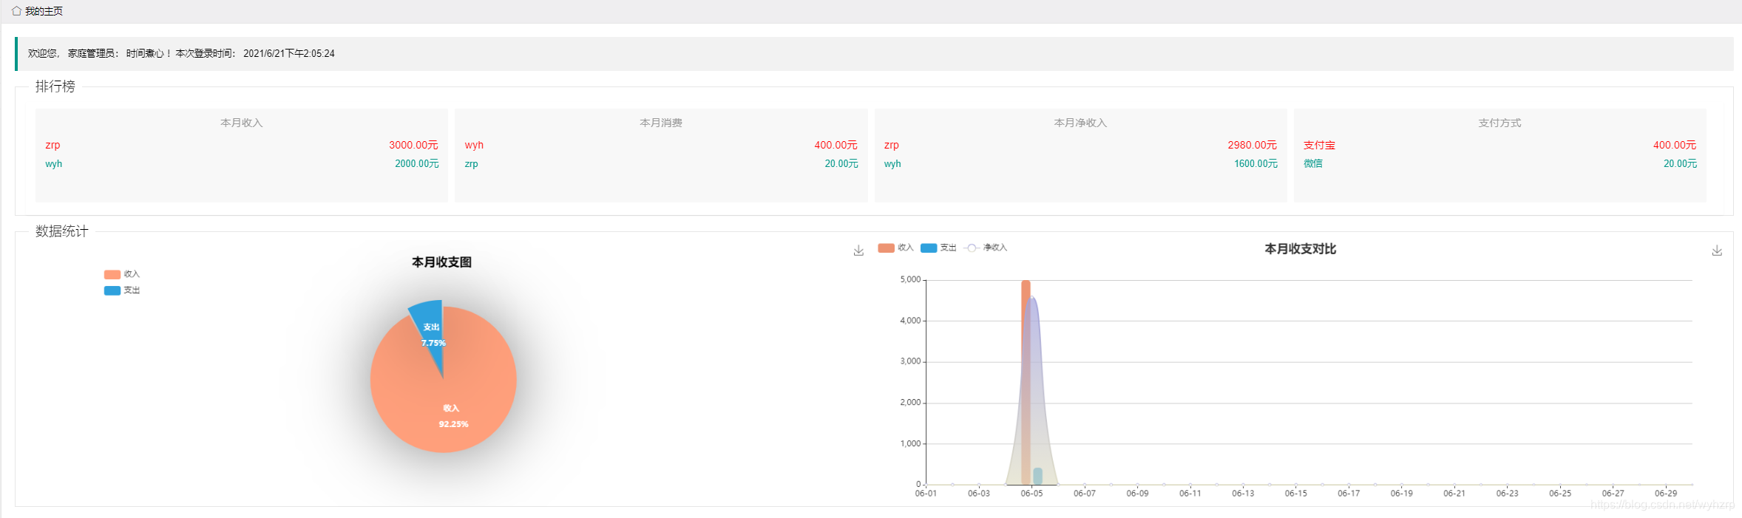Toggle 收入 series in 本月收支对比 legend
This screenshot has height=518, width=1742.
pyautogui.click(x=895, y=248)
